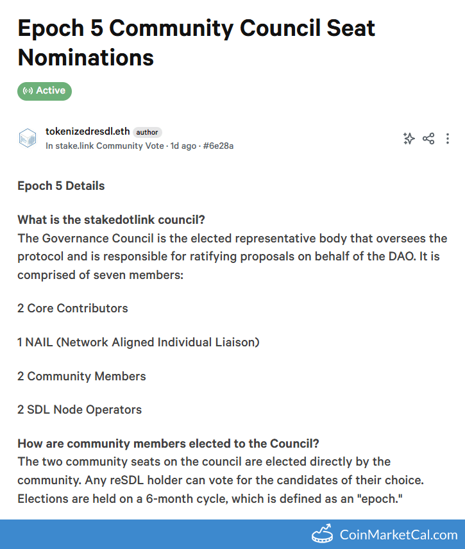Image resolution: width=465 pixels, height=549 pixels.
Task: Click the 1d ago timestamp
Action: tap(183, 146)
